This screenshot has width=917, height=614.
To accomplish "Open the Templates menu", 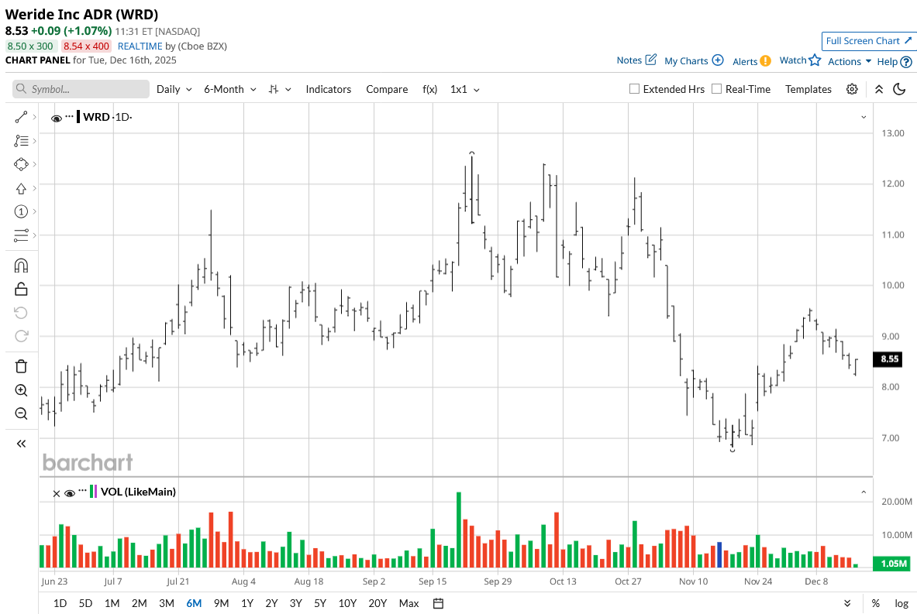I will point(808,89).
